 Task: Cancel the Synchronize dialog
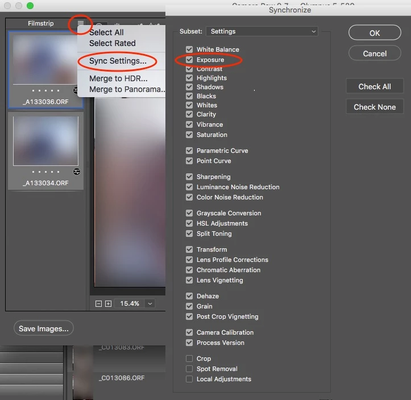pos(375,54)
